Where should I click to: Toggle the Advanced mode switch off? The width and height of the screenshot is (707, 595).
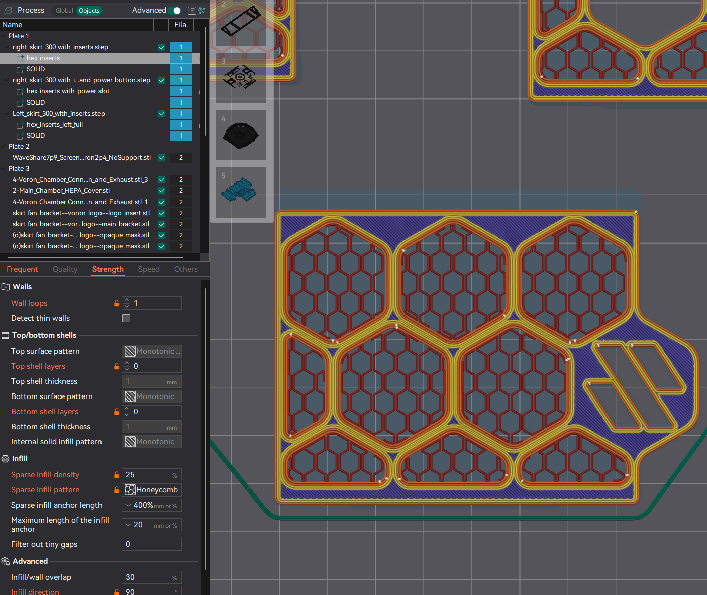(175, 10)
